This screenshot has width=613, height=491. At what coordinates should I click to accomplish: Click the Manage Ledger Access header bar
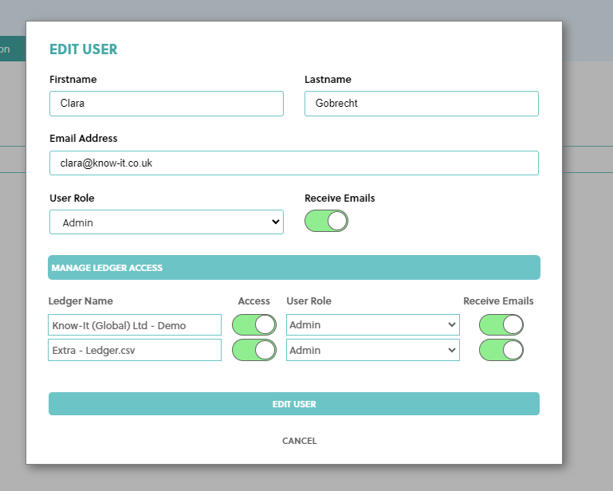(x=294, y=267)
